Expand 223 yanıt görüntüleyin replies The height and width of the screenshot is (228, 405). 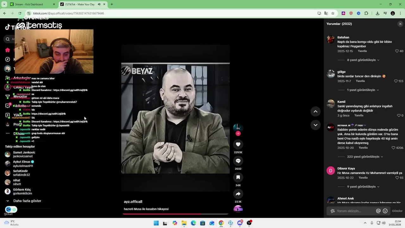[365, 157]
